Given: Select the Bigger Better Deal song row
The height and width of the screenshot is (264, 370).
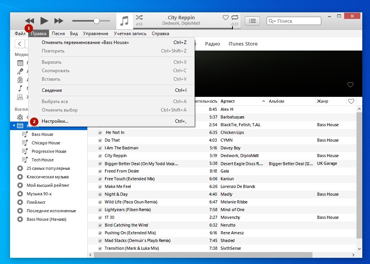Looking at the screenshot, I should (222, 164).
